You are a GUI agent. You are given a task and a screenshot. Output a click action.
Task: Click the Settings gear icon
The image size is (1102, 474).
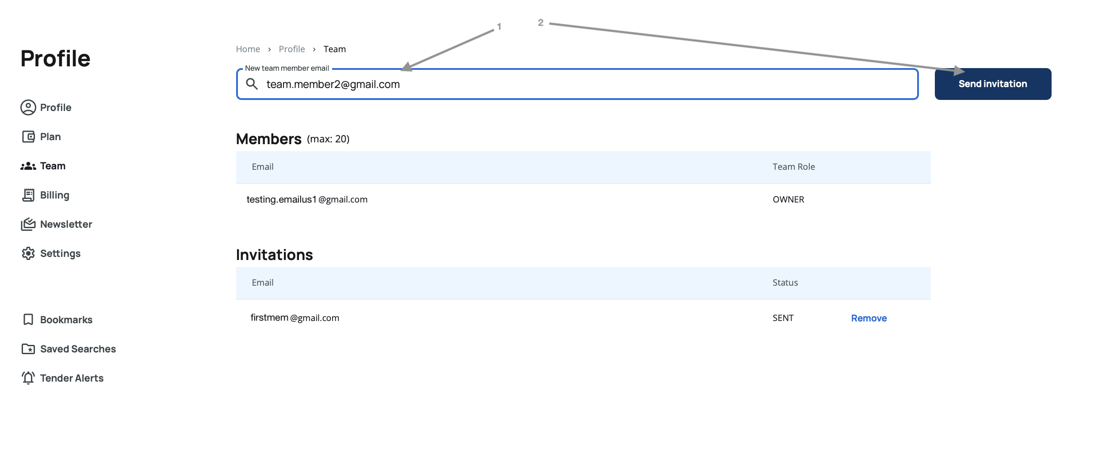[x=28, y=253]
